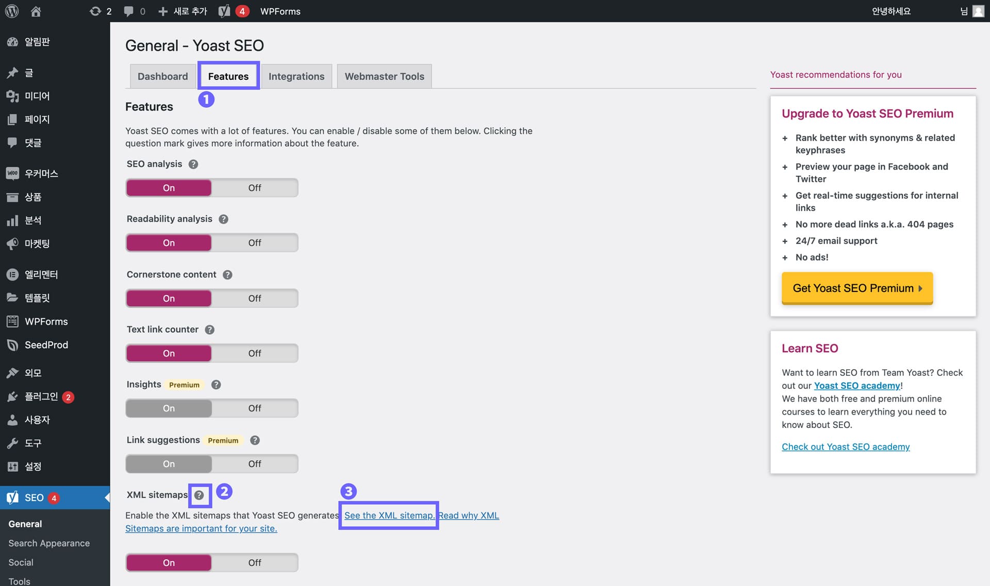Open the site home icon
990x586 pixels.
tap(36, 11)
